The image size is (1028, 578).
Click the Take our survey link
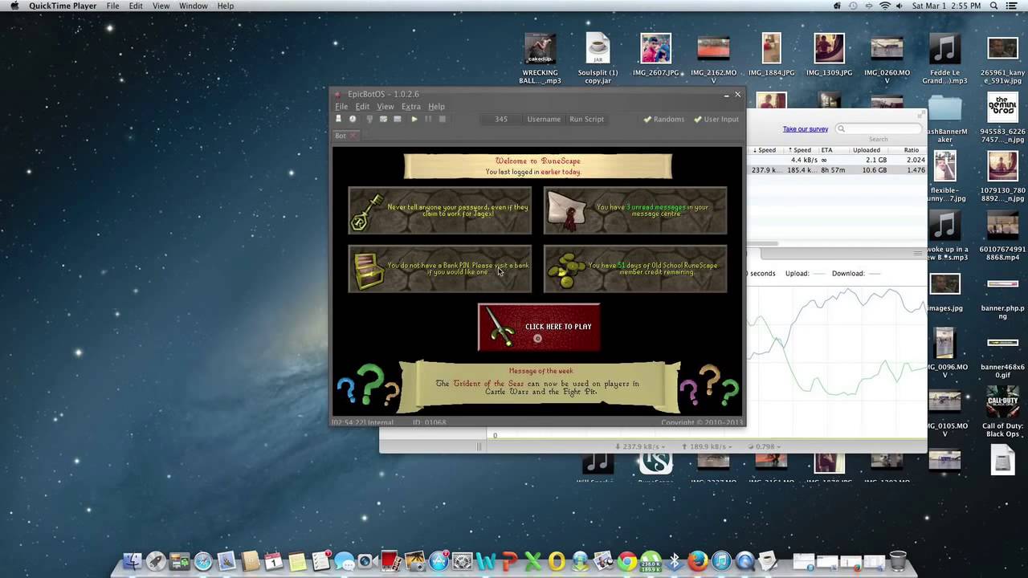click(x=806, y=129)
